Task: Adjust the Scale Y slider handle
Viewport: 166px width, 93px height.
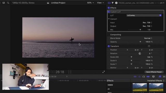Action: [132, 64]
